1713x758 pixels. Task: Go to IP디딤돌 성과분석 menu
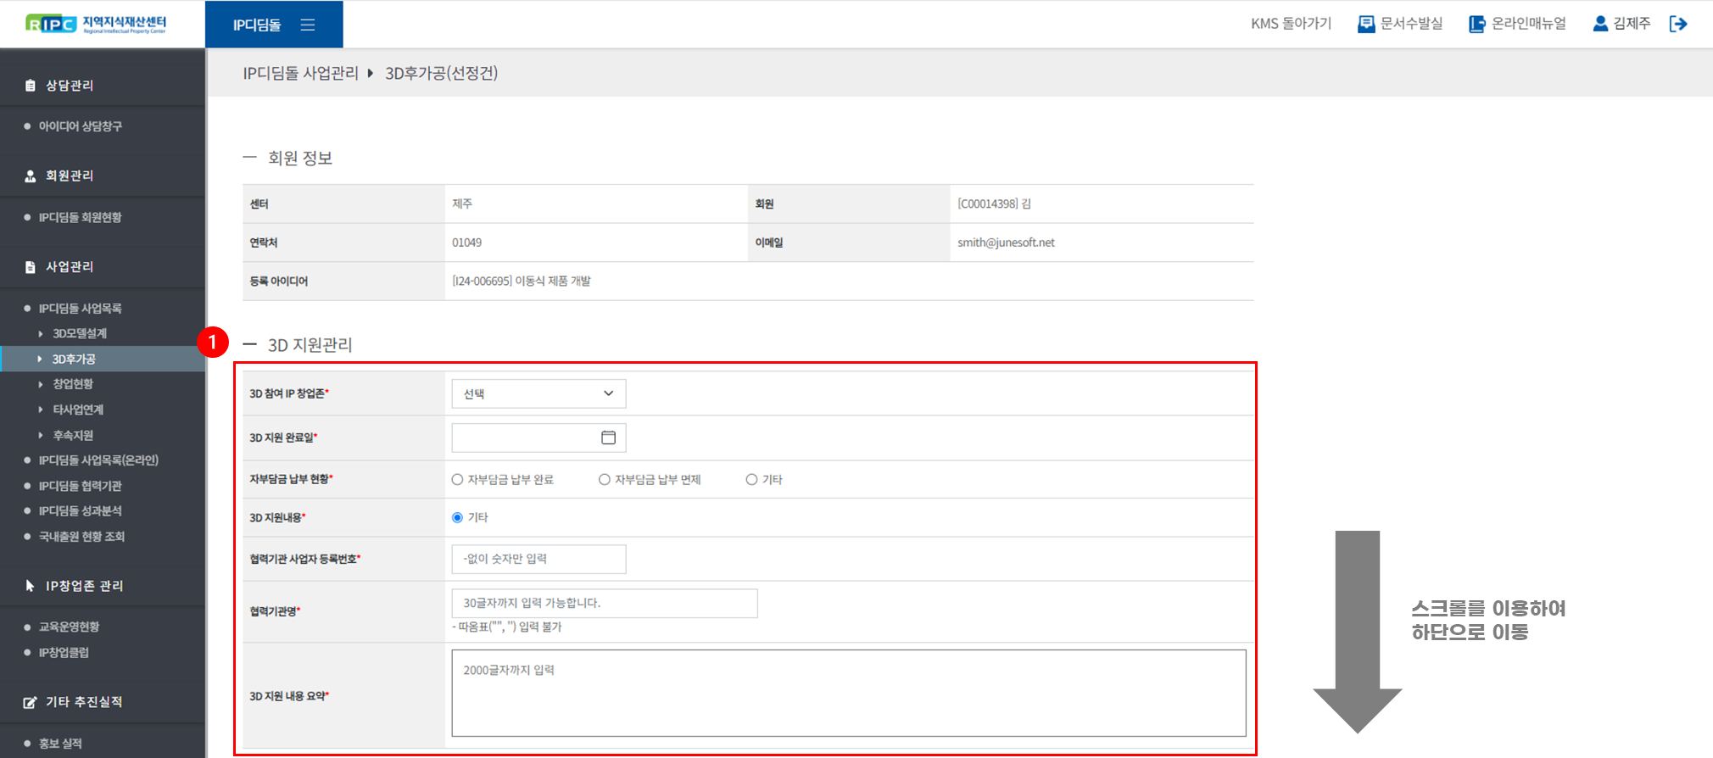[x=80, y=511]
